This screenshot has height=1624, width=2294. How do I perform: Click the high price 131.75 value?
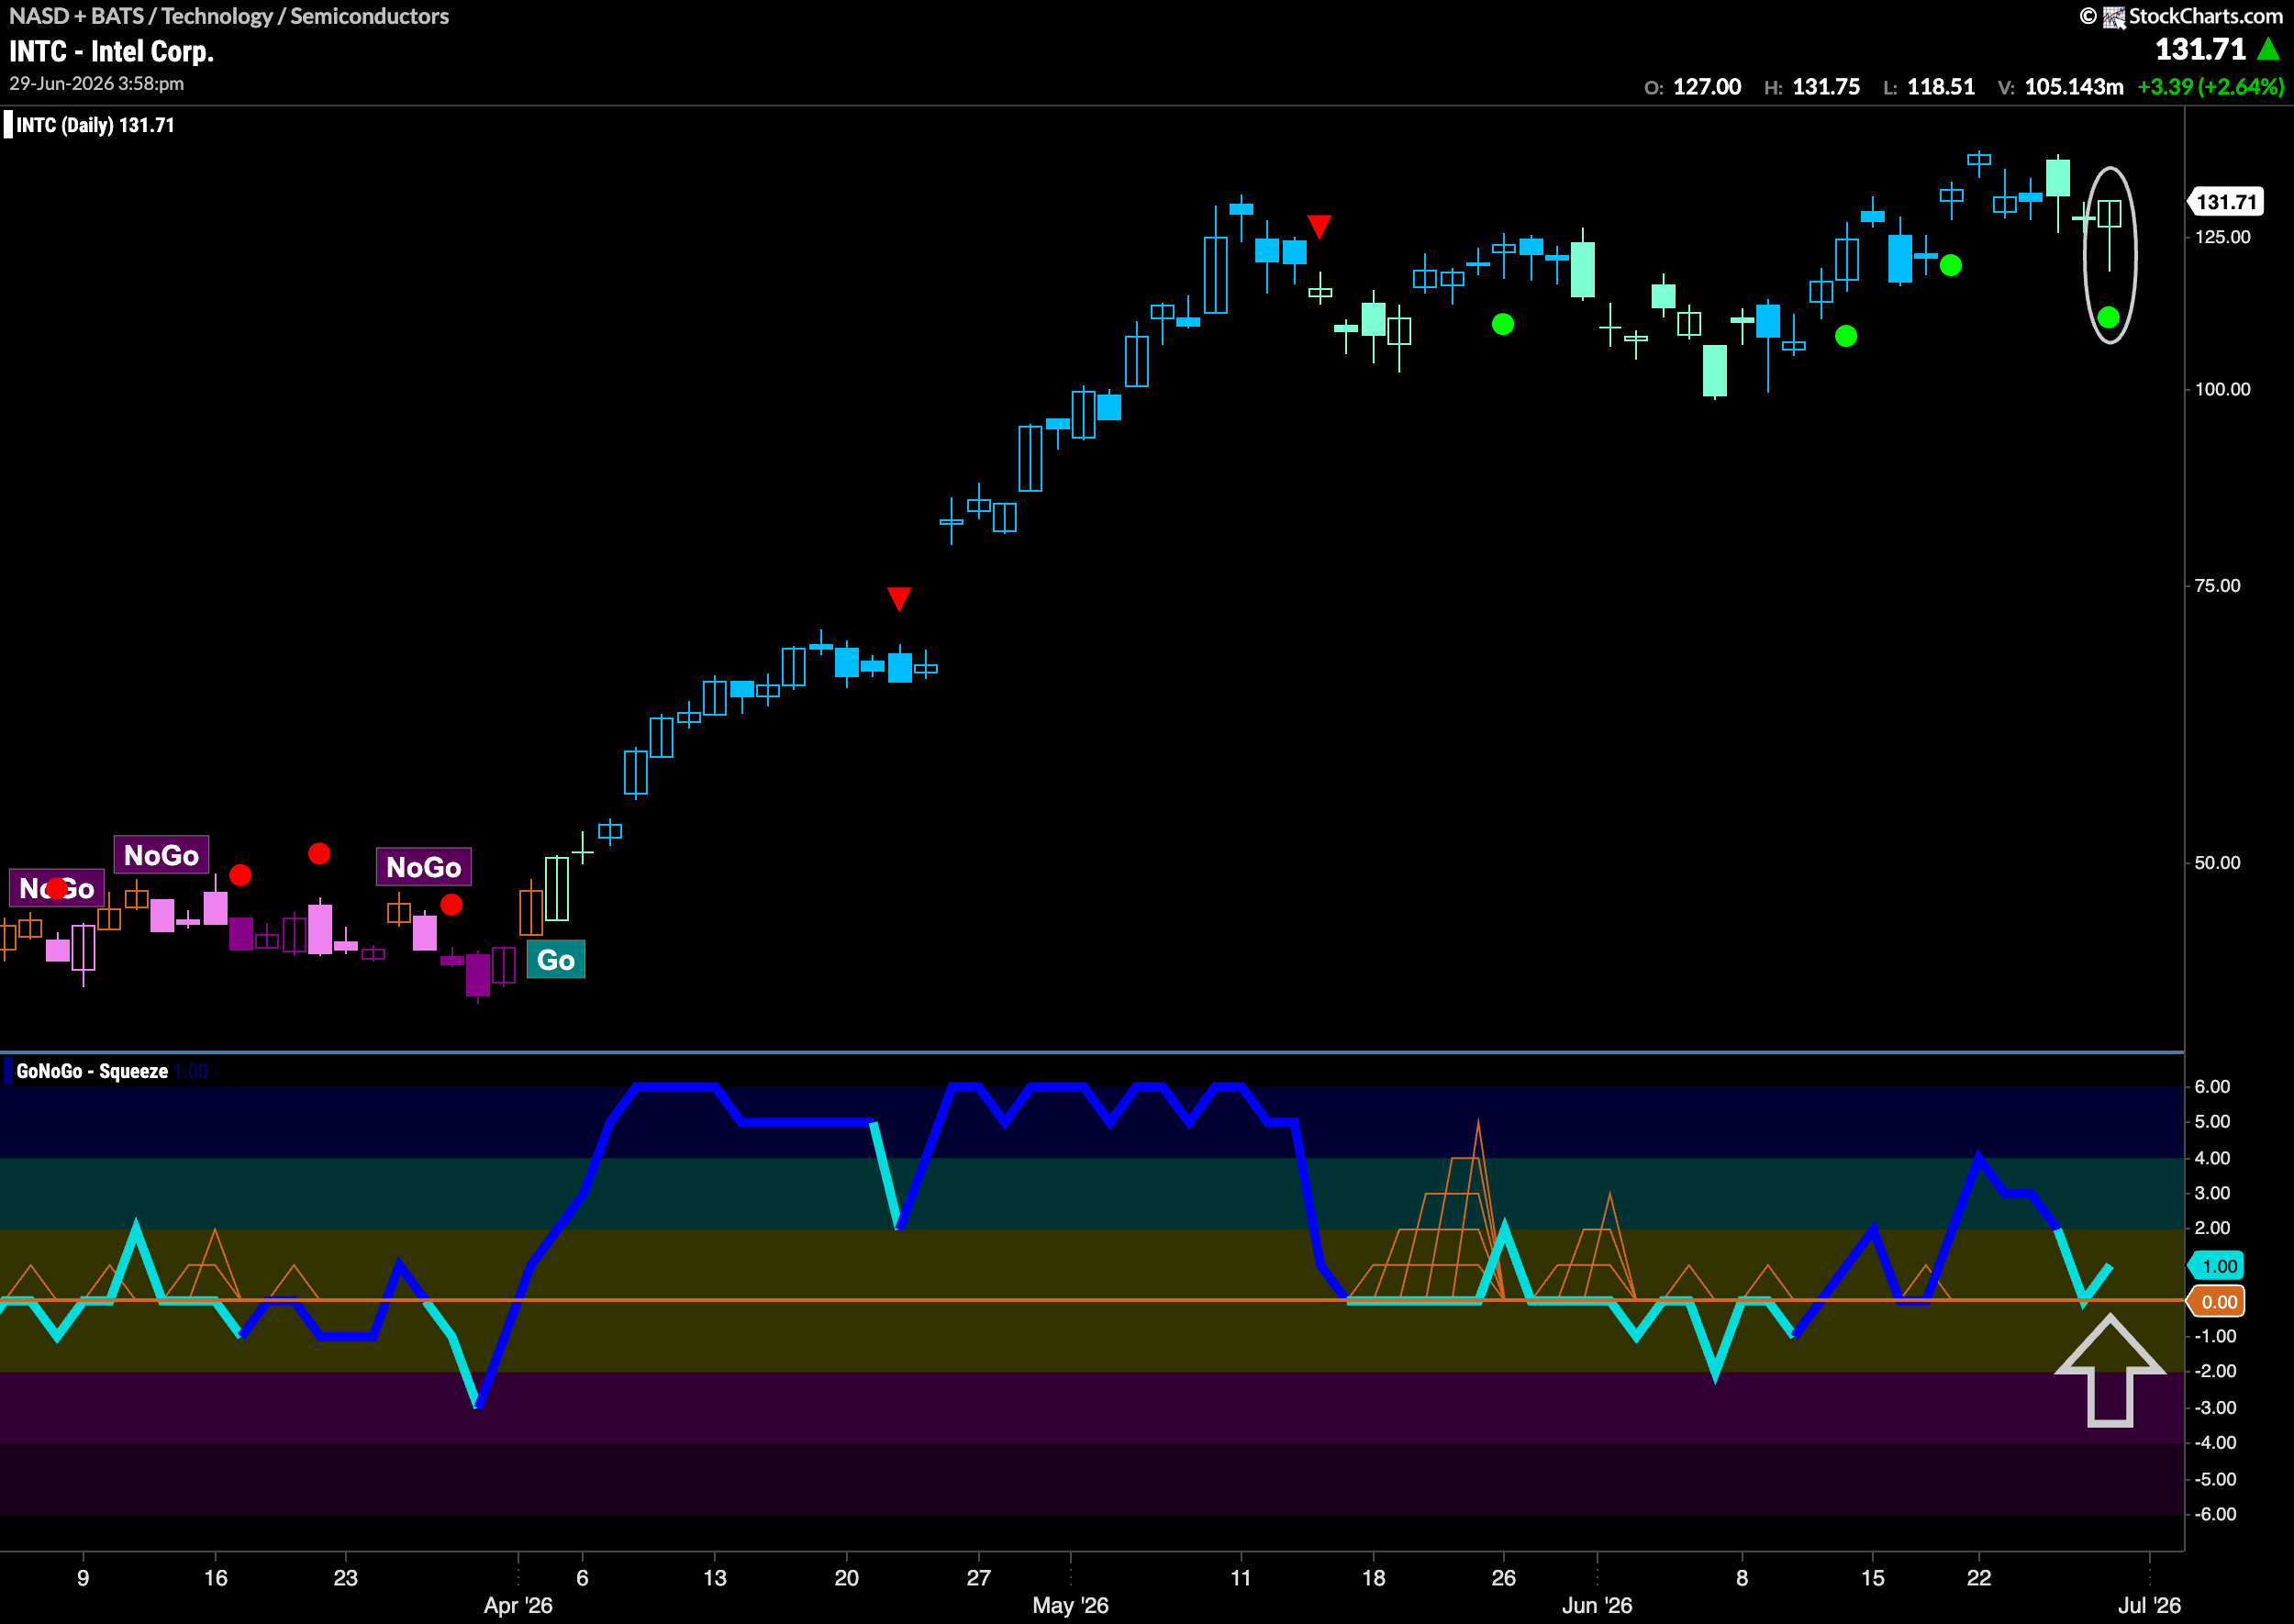pos(1826,87)
